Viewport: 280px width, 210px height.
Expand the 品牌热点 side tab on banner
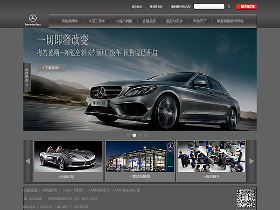[27, 77]
